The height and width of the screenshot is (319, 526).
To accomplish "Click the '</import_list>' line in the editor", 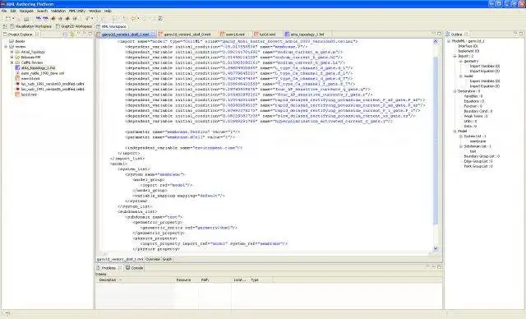I will (127, 159).
